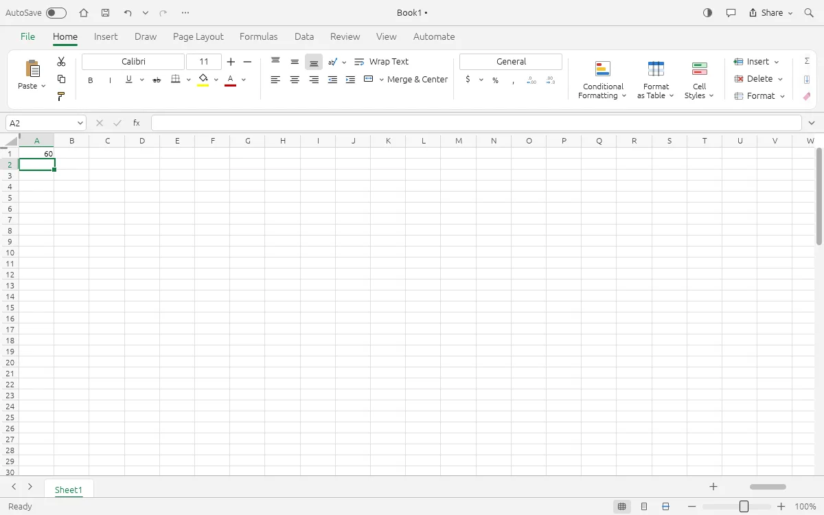Toggle Bold formatting

91,80
